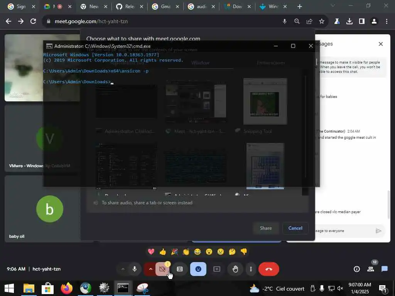395x296 pixels.
Task: Close the in-call messages panel
Action: tap(381, 44)
